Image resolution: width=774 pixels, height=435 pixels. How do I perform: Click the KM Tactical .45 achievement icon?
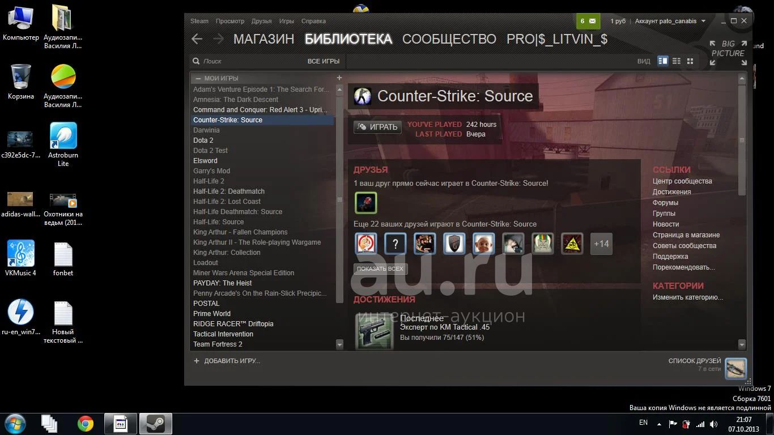coord(374,331)
